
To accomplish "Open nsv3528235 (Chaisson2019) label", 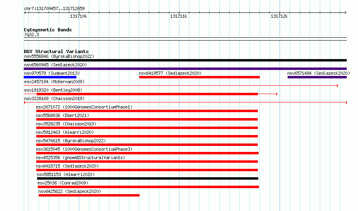I will (x=66, y=124).
